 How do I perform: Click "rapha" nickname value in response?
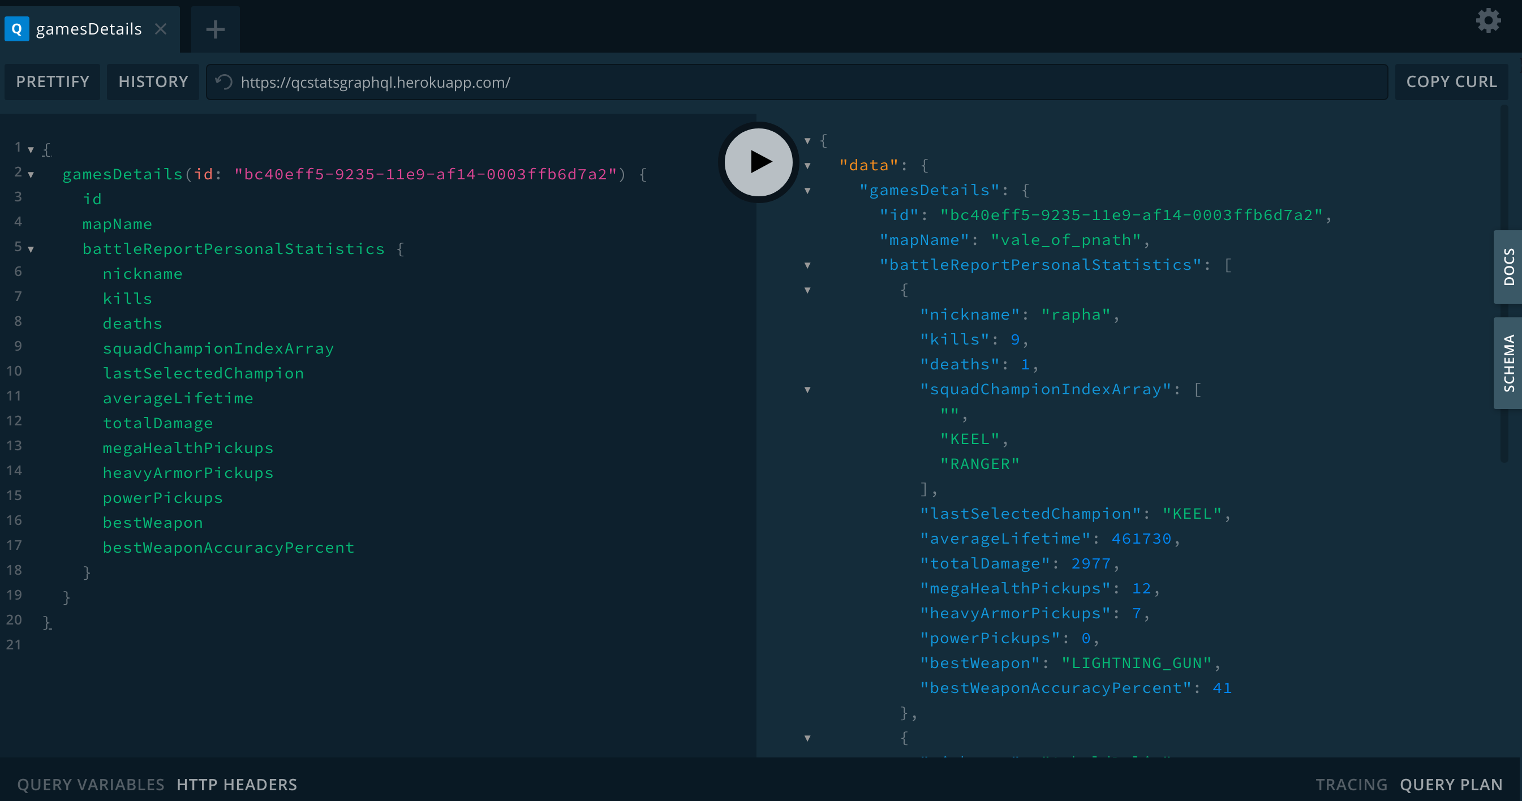[x=1077, y=315]
